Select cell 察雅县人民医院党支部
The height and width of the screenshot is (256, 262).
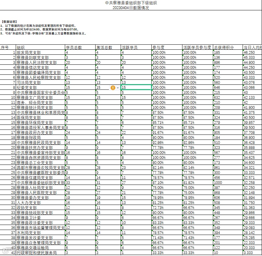40,193
